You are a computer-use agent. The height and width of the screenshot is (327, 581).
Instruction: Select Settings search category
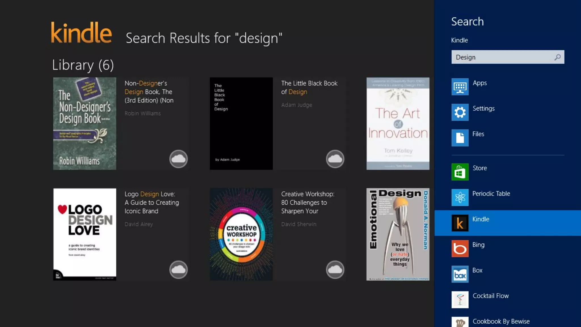483,109
